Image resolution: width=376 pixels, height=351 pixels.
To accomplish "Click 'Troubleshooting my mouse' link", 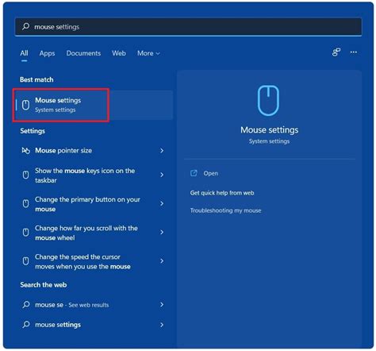I will pos(225,210).
